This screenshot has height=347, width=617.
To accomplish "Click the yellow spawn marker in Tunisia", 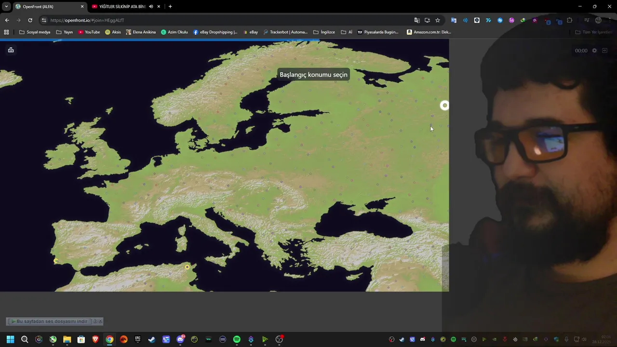I will [x=187, y=267].
